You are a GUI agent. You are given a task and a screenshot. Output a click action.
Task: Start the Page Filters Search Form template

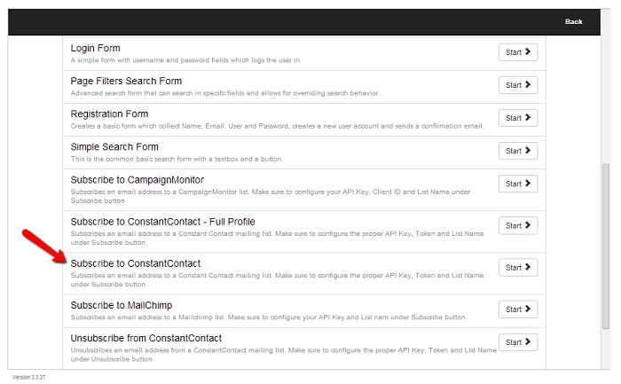tap(518, 85)
